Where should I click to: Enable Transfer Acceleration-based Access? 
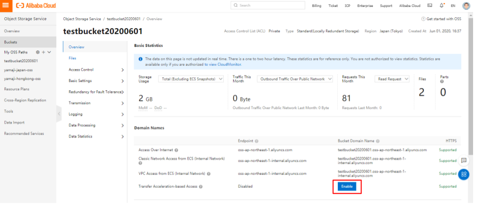coord(347,186)
